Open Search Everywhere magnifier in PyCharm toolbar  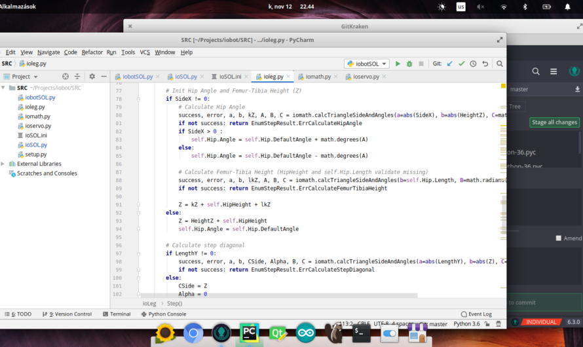[500, 64]
